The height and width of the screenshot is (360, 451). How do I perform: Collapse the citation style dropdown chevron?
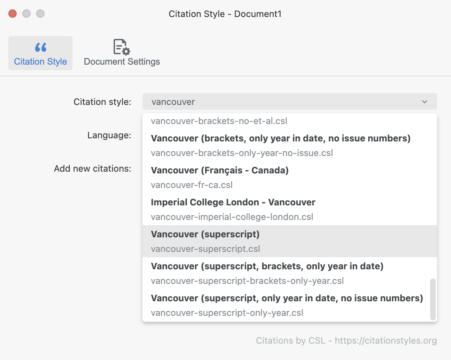click(x=425, y=102)
